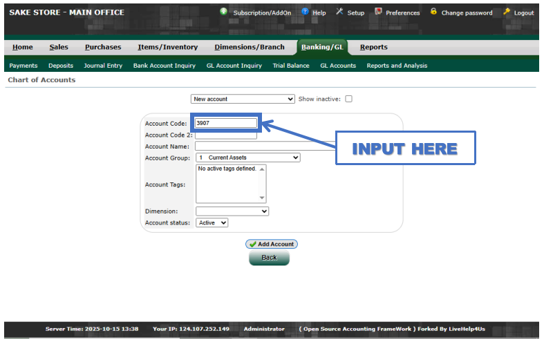This screenshot has width=544, height=342.
Task: Expand the Account Group dropdown
Action: coord(247,158)
